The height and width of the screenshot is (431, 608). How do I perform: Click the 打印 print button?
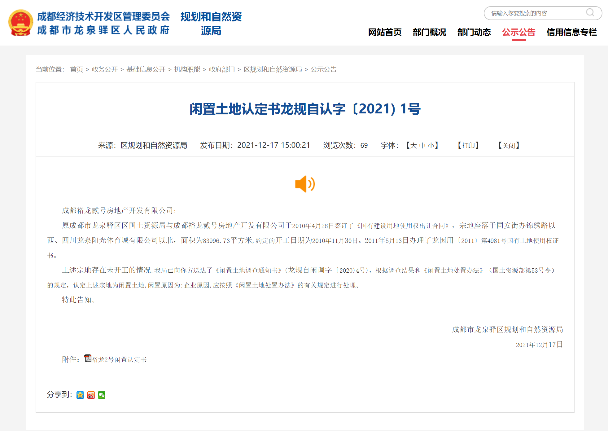pyautogui.click(x=468, y=146)
